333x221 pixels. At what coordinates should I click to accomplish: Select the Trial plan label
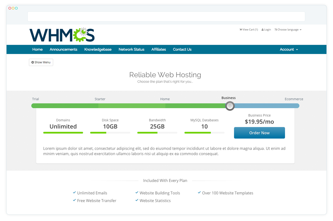click(36, 99)
